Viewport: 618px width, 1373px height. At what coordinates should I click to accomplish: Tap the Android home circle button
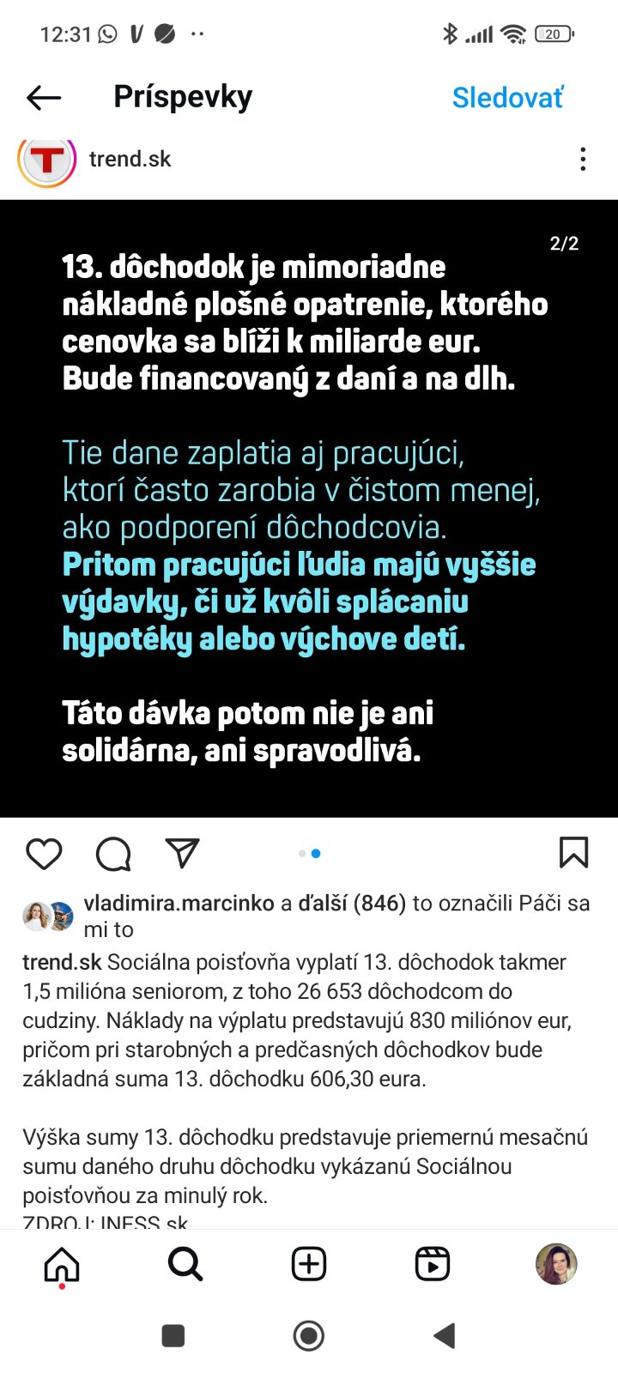309,1335
